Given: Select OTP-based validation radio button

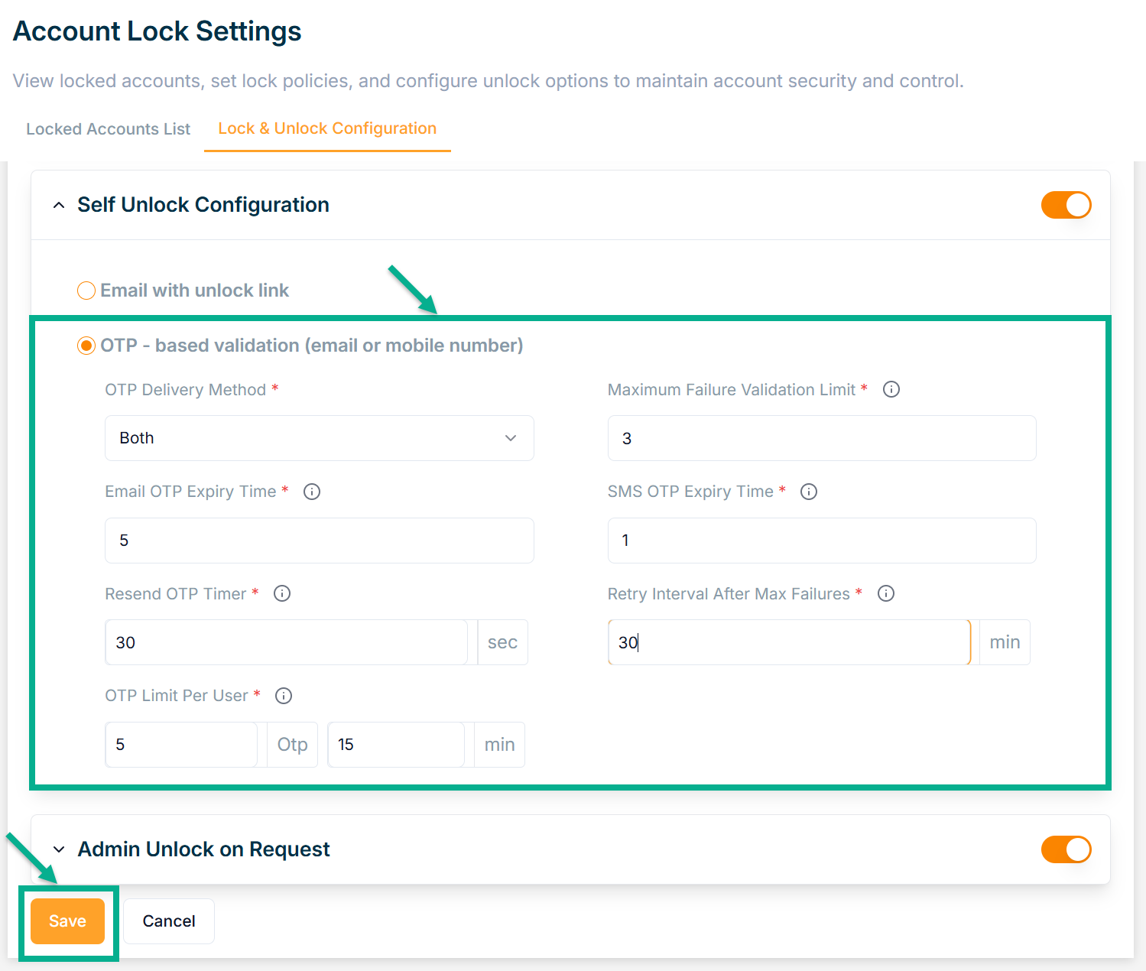Looking at the screenshot, I should tap(86, 346).
